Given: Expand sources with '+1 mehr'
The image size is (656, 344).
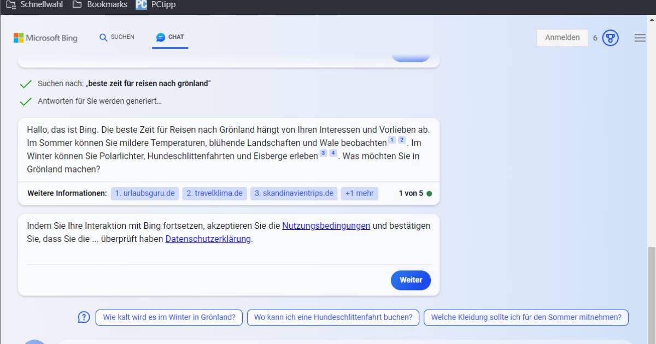Looking at the screenshot, I should pos(359,193).
